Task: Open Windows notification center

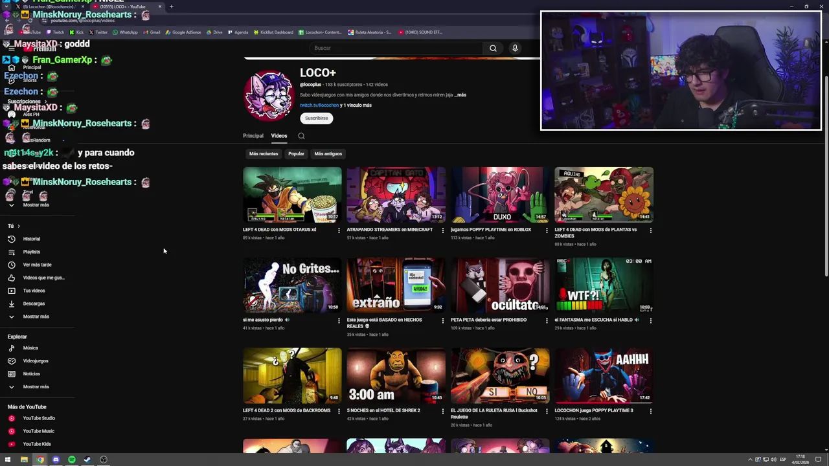Action: pos(819,460)
